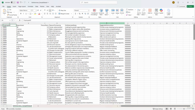Click Display Settings in status bar

[x=158, y=109]
